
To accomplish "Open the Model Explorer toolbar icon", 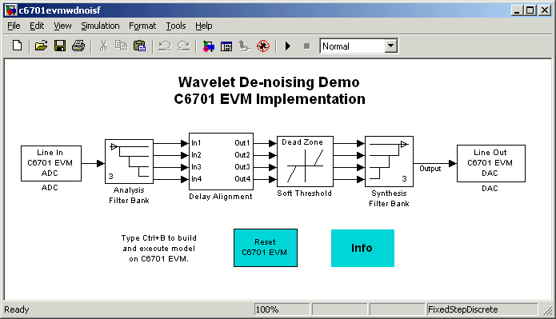I will click(x=226, y=46).
